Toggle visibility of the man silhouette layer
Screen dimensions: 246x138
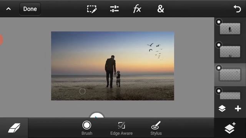(x=219, y=22)
